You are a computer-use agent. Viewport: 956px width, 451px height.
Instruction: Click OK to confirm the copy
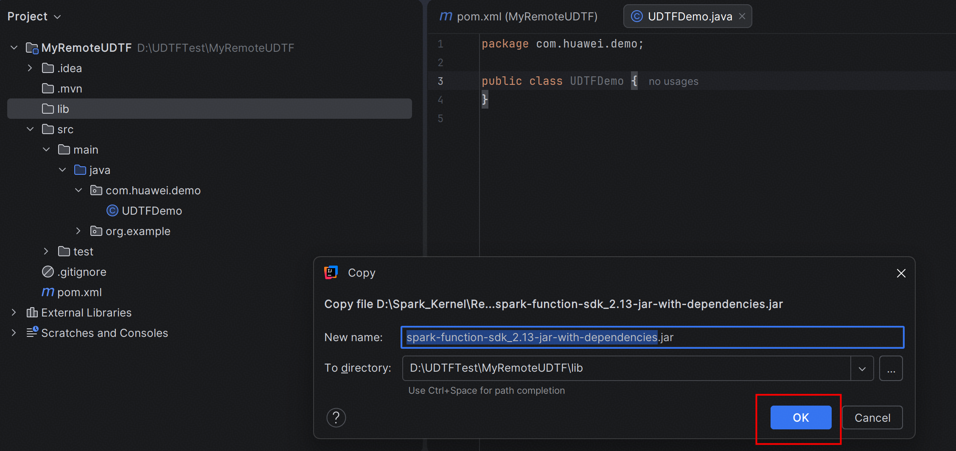[x=801, y=417]
